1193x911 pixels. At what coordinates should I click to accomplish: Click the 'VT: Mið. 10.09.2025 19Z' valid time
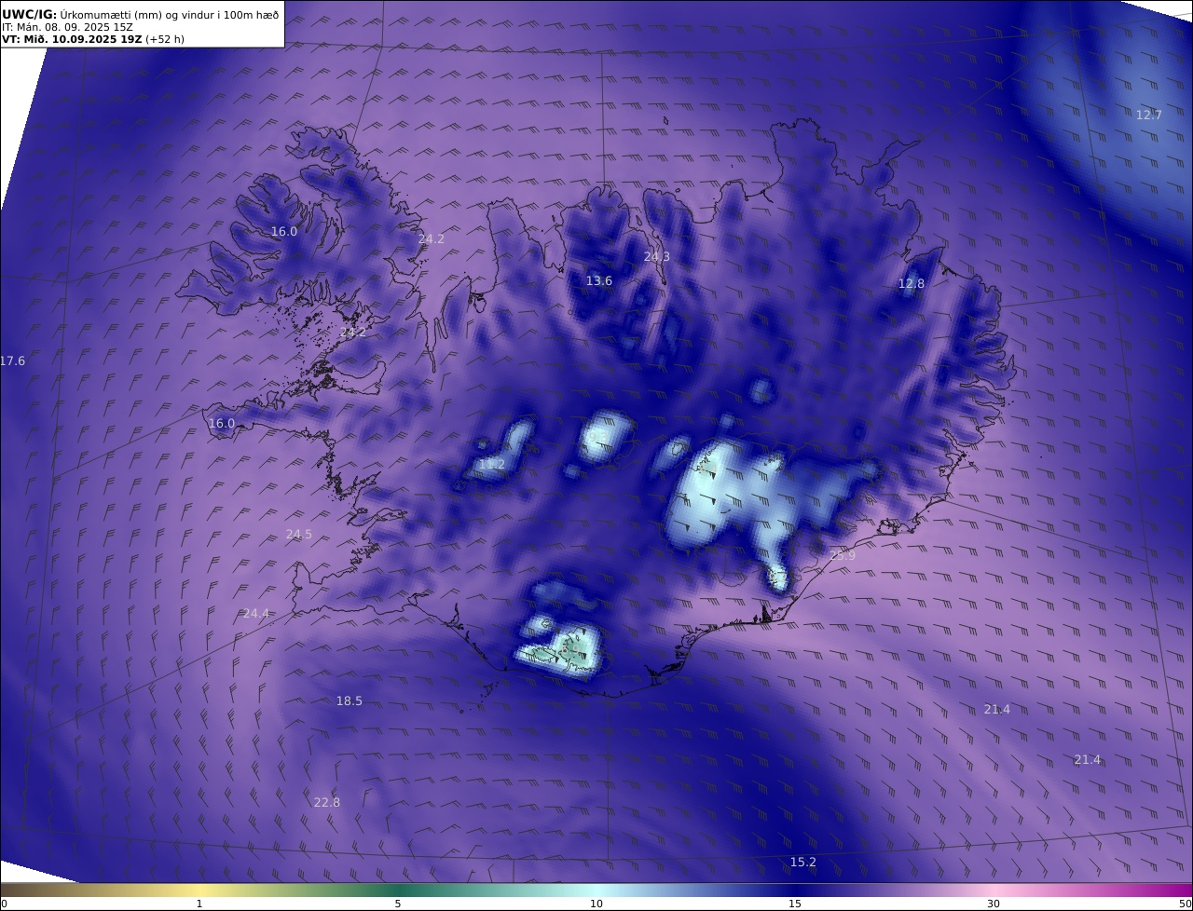point(73,39)
